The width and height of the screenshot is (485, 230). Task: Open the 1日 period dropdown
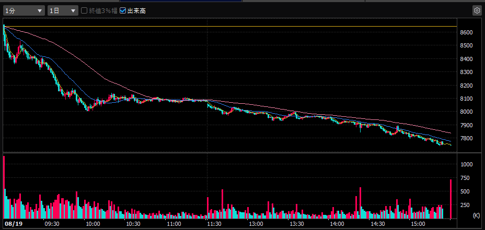tap(63, 11)
